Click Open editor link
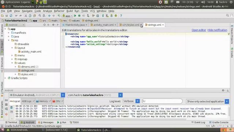Viewport: 234px width, 132px height. [x=199, y=30]
